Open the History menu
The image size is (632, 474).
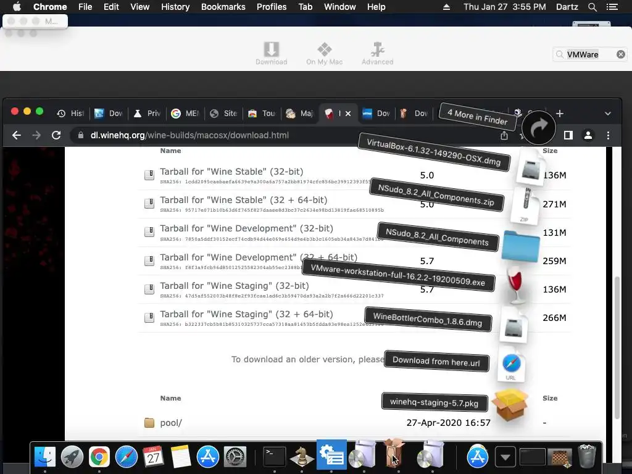coord(175,7)
